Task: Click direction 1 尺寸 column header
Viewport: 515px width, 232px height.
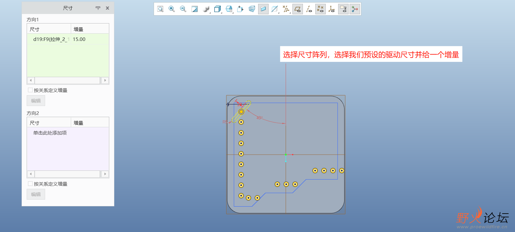Action: 49,29
